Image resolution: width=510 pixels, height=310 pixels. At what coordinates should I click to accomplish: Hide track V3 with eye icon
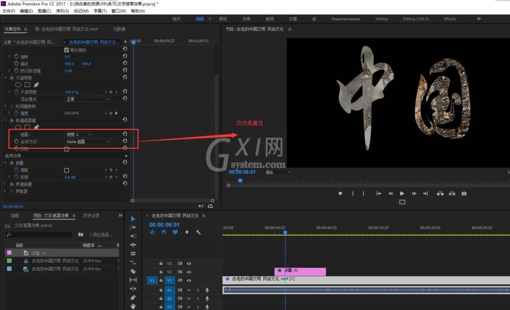pos(189,264)
